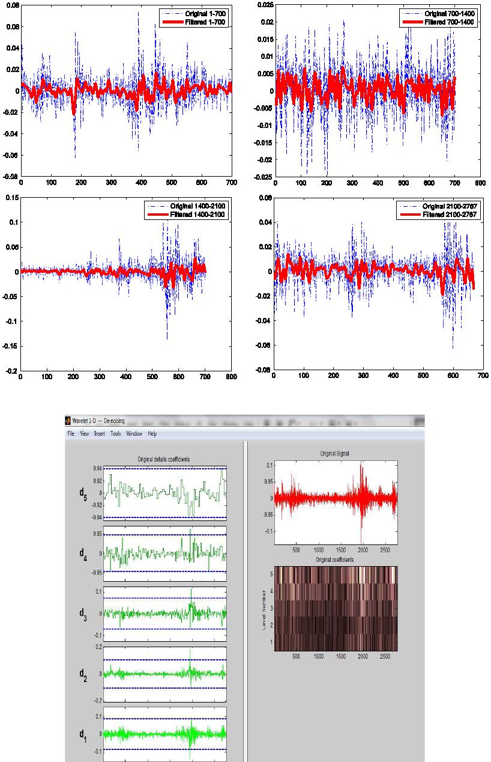The height and width of the screenshot is (762, 491).
Task: Pick the d2 detail coefficients plot
Action: click(164, 674)
